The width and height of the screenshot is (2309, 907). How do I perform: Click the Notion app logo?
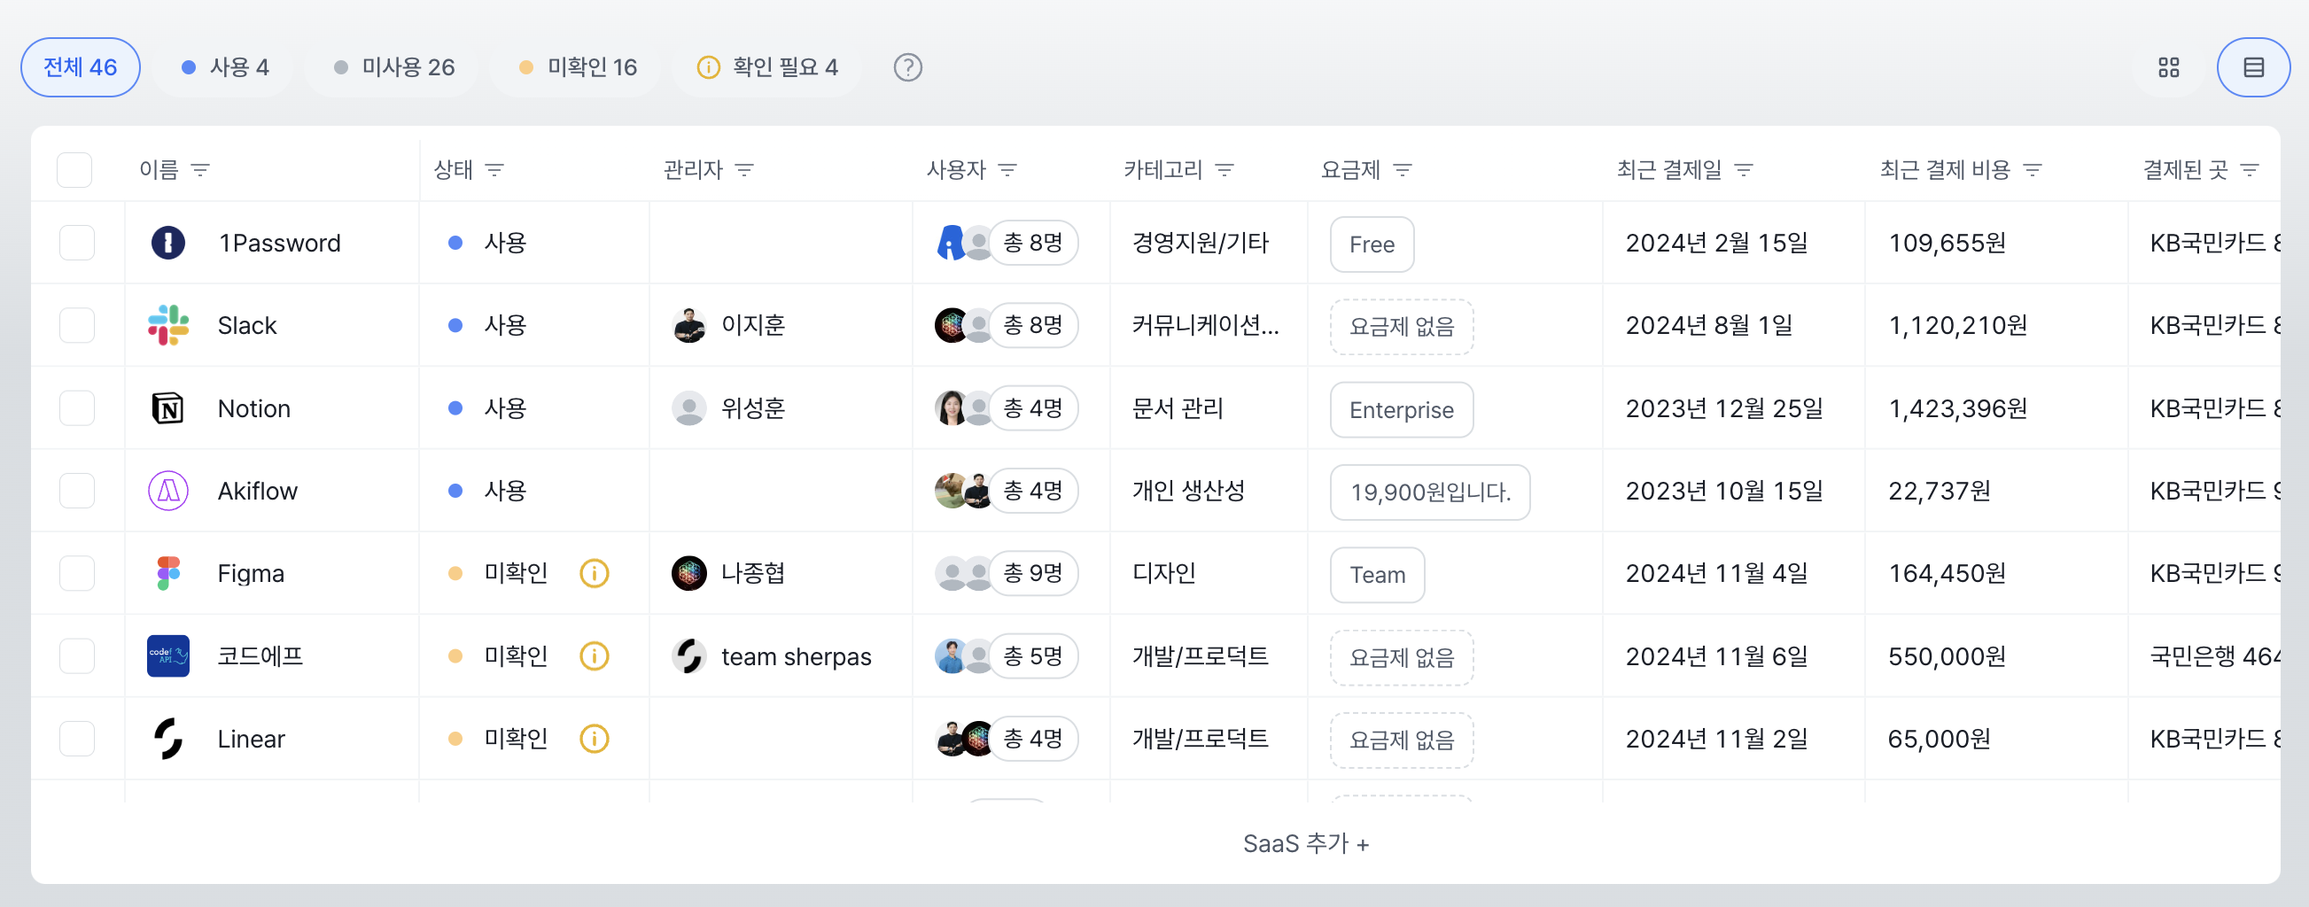[168, 408]
